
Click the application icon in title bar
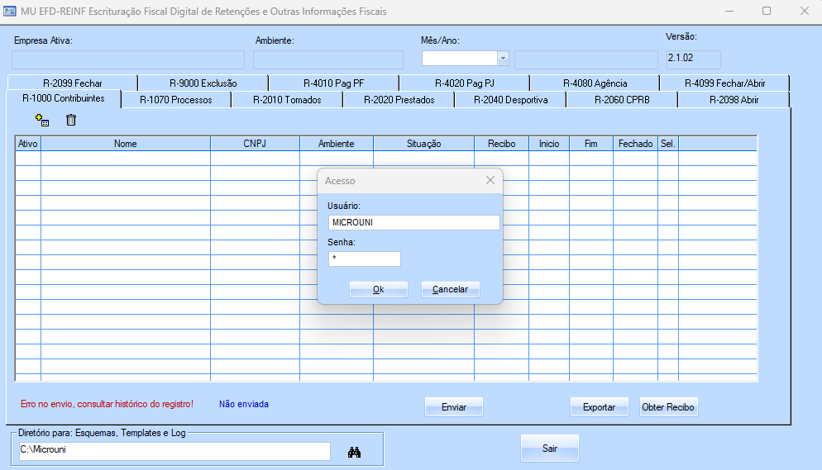pos(9,11)
